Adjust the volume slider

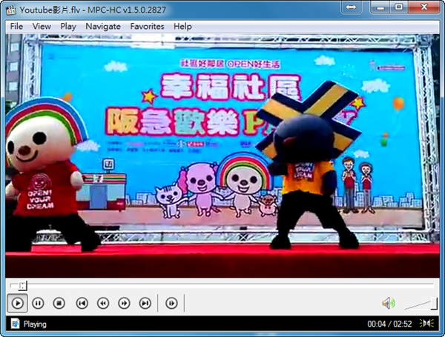click(x=420, y=304)
